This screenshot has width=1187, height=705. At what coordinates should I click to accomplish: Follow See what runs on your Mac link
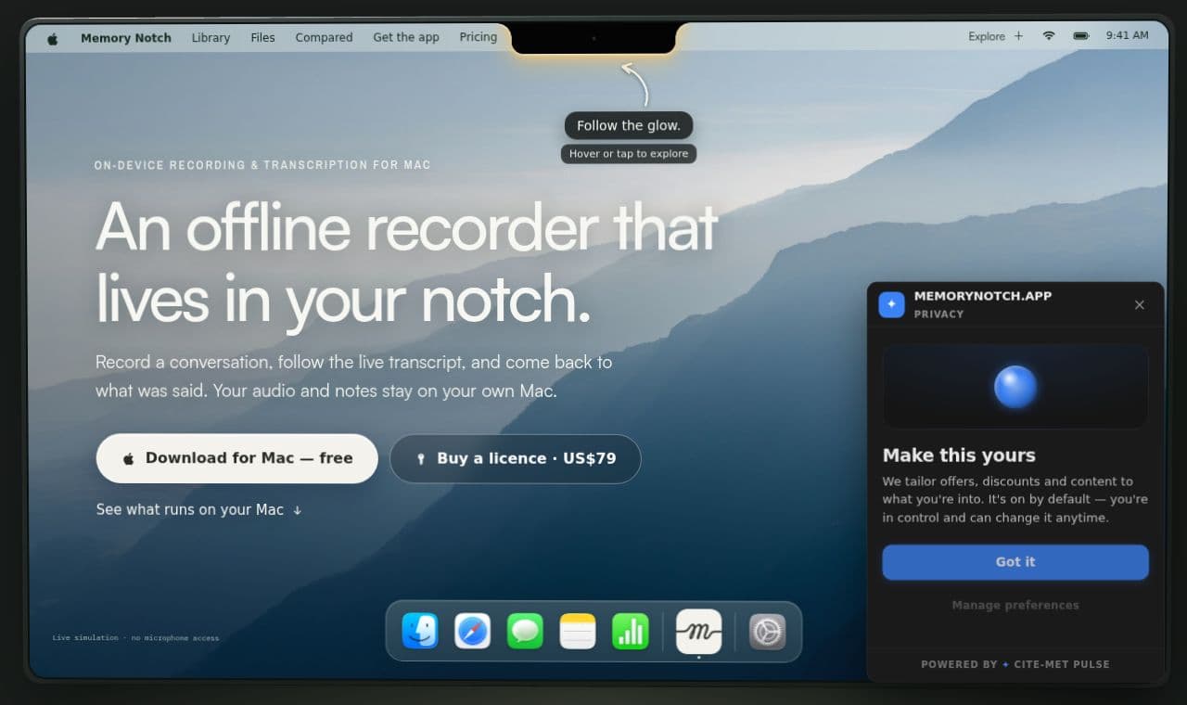199,509
